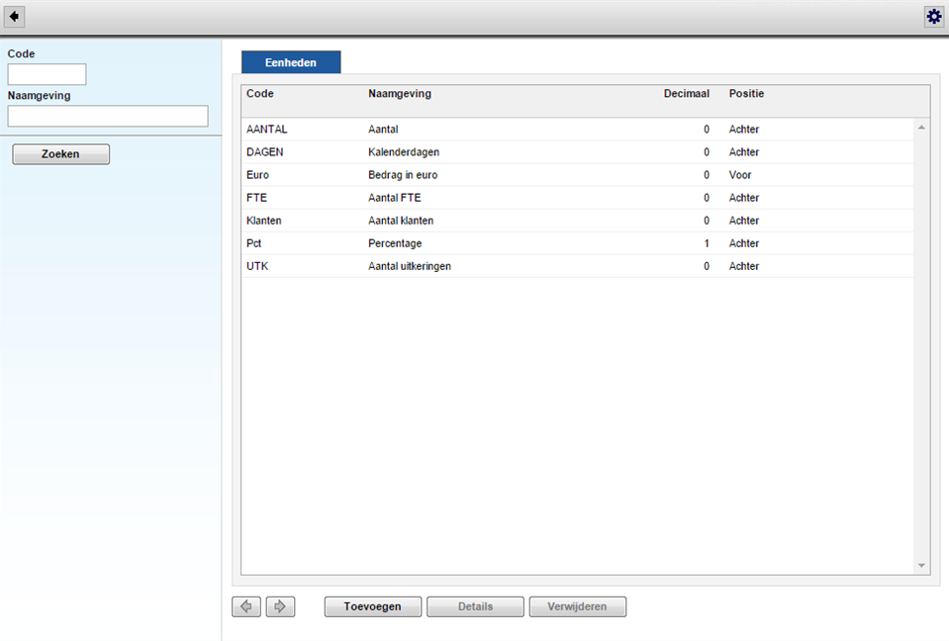The image size is (949, 641).
Task: Go to next page with right arrow
Action: 280,606
